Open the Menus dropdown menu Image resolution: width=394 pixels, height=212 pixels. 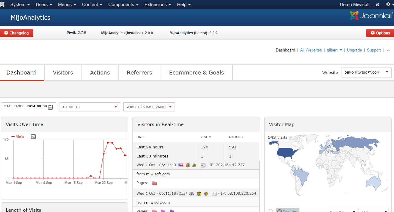click(67, 5)
